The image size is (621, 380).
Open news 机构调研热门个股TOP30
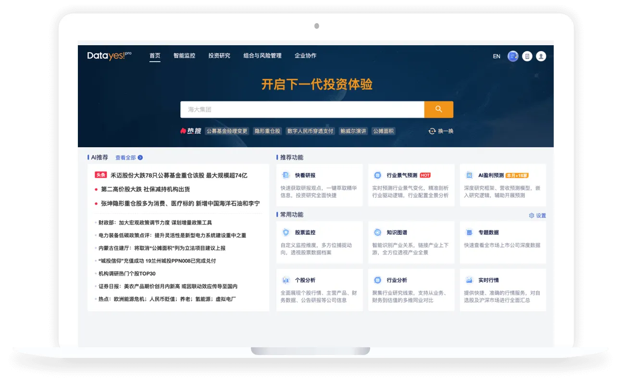127,274
